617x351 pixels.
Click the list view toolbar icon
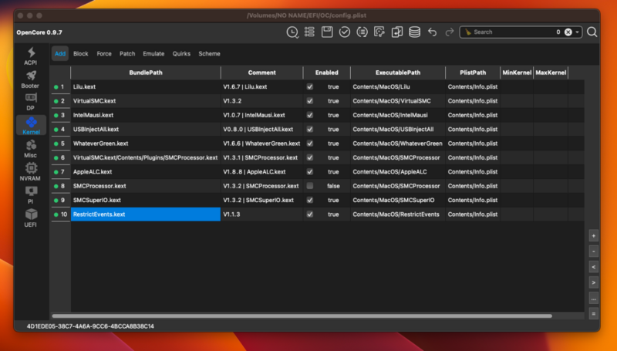[309, 32]
